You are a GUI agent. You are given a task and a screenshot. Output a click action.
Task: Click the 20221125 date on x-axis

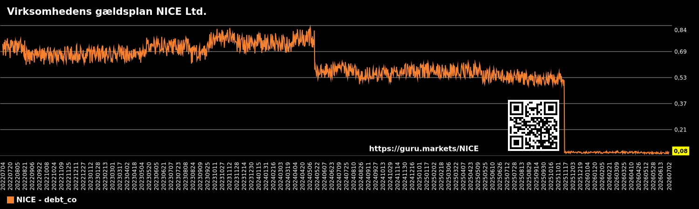click(69, 176)
